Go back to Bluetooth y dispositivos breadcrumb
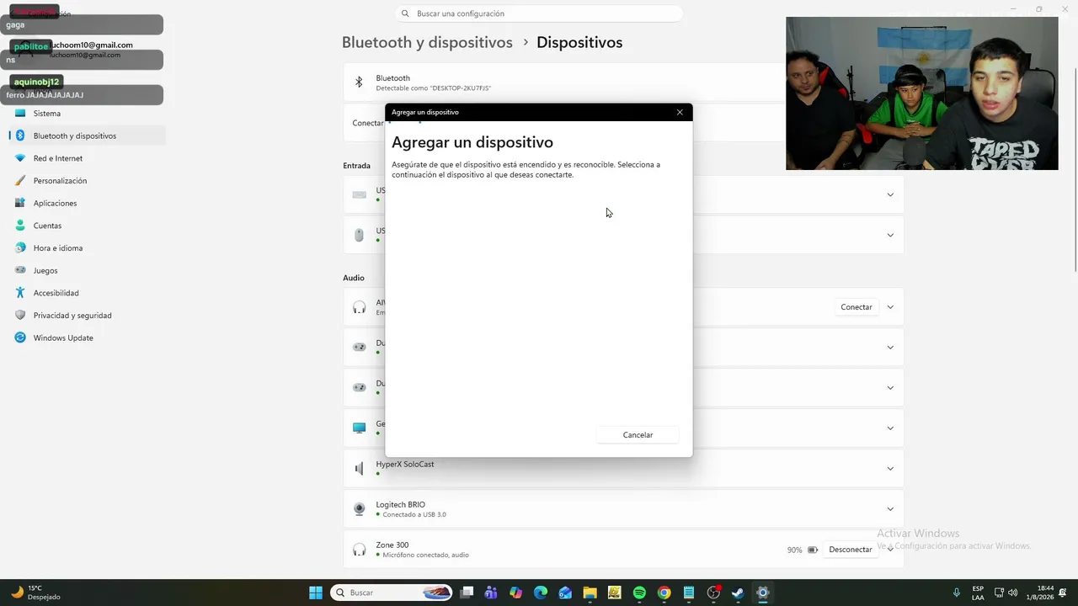The image size is (1078, 606). coord(427,42)
